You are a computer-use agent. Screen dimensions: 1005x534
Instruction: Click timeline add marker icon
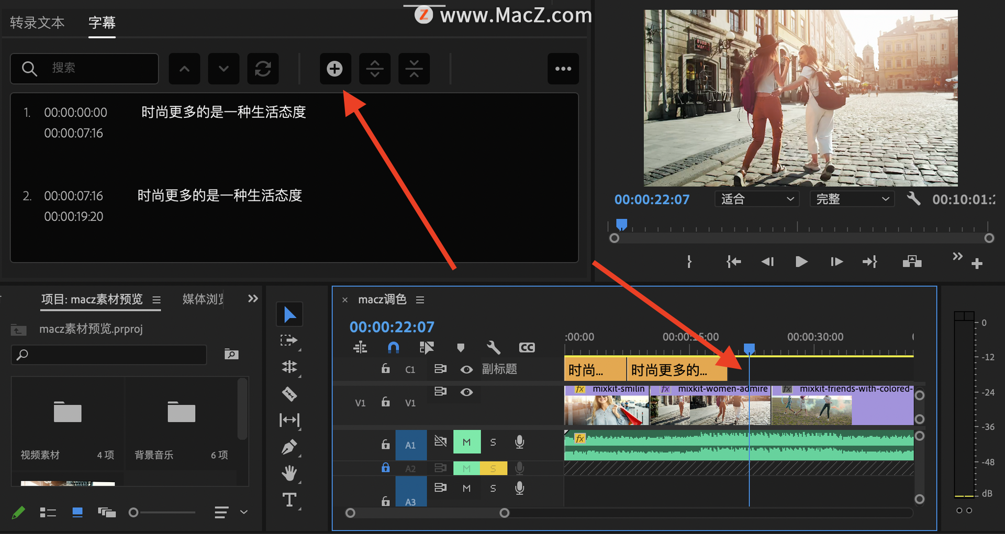coord(461,348)
